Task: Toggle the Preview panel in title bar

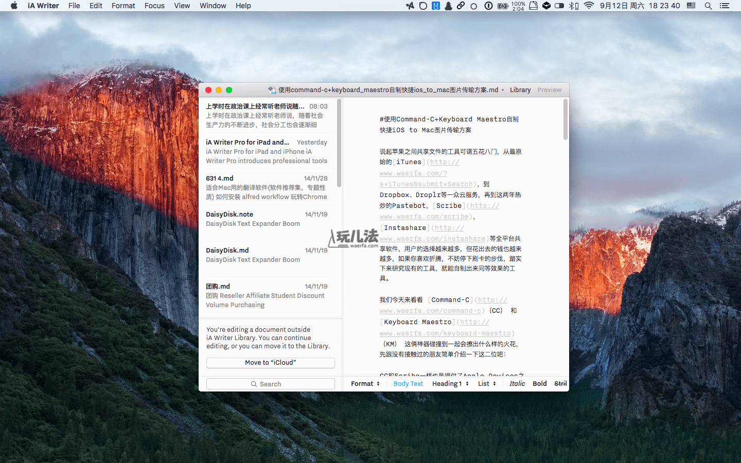Action: point(550,90)
